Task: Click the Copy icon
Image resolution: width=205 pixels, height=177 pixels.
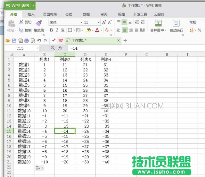Action: pos(21,30)
